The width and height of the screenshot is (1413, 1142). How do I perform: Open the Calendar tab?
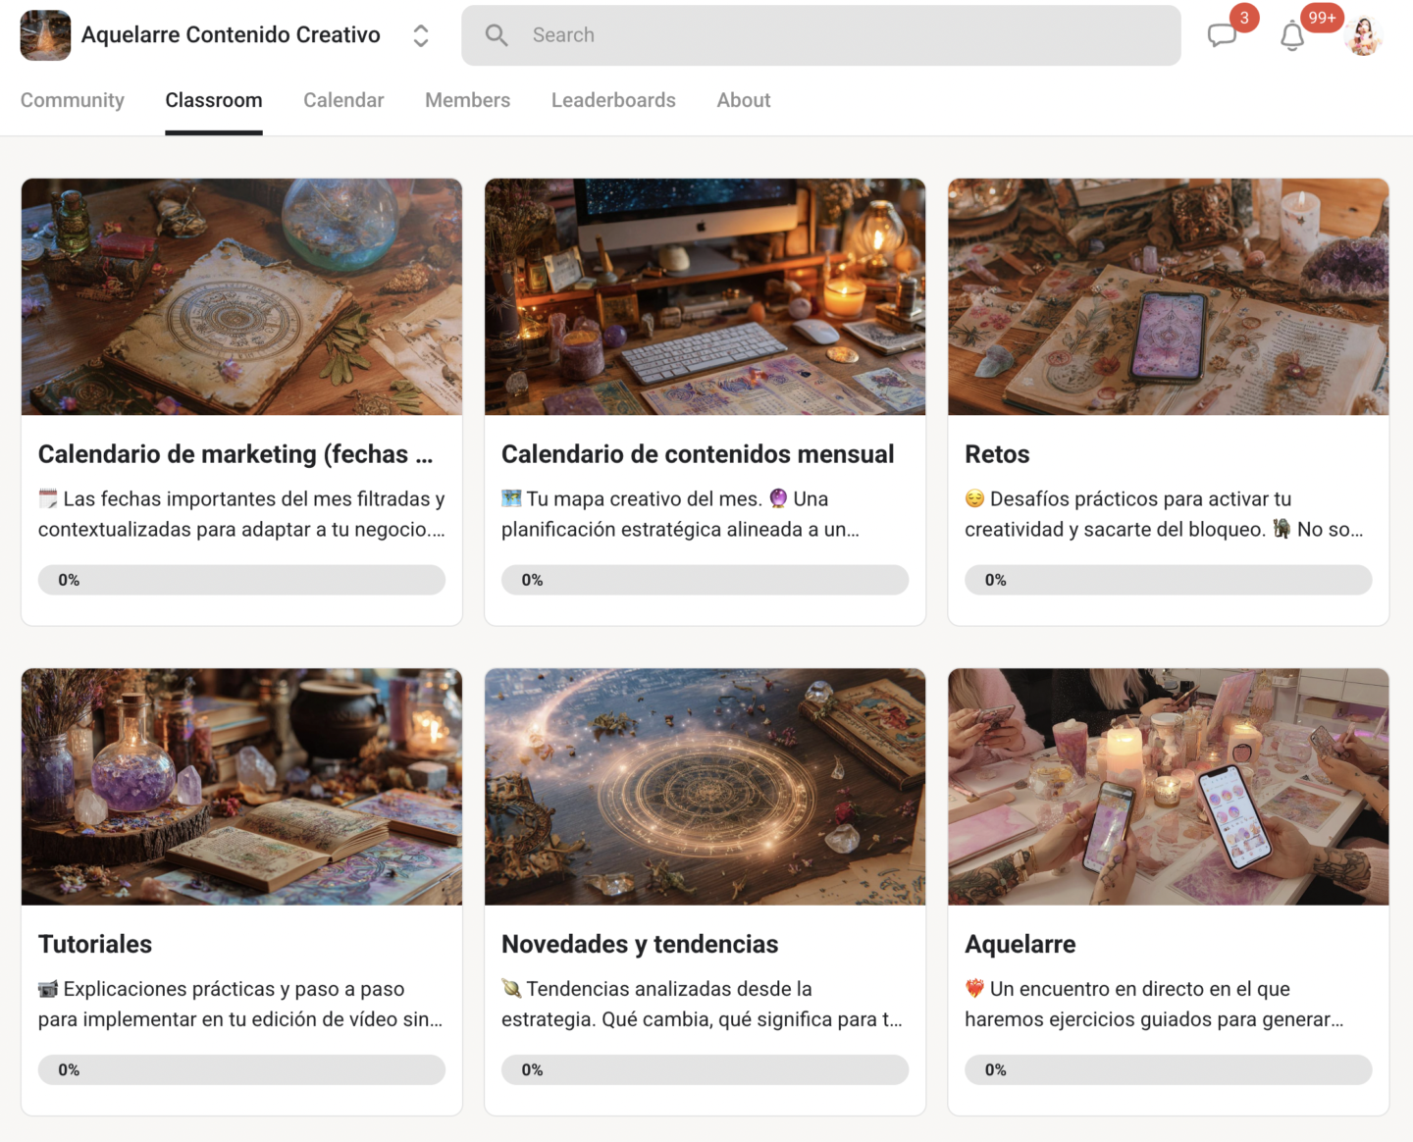pyautogui.click(x=343, y=100)
